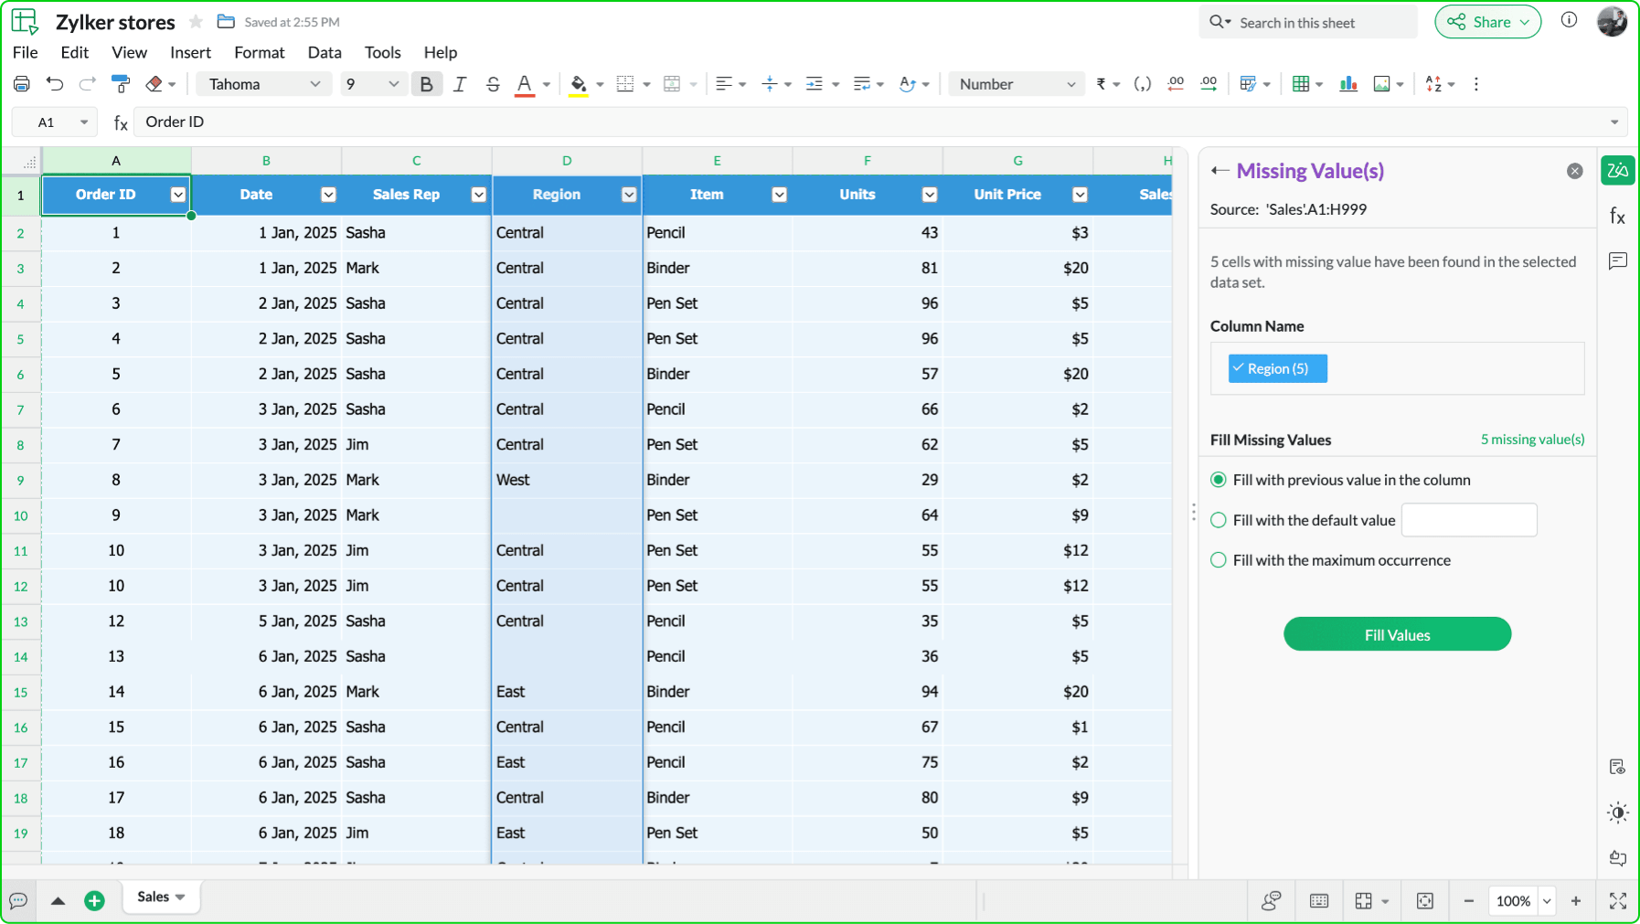The width and height of the screenshot is (1640, 924).
Task: Toggle bold formatting in the toolbar
Action: pos(426,83)
